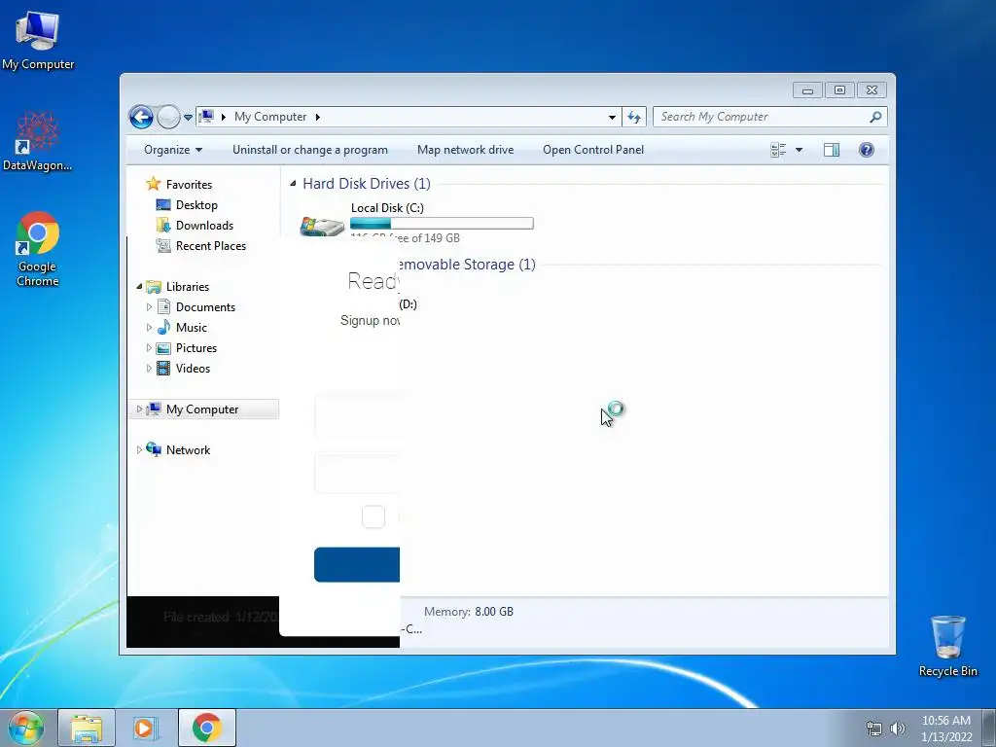Image resolution: width=996 pixels, height=747 pixels.
Task: Click the Refresh button beside address bar
Action: [634, 117]
